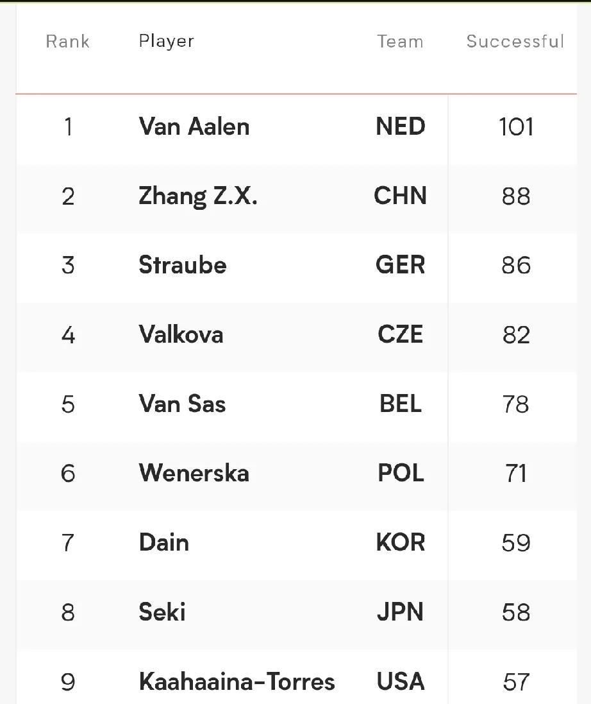Select the player Dain
This screenshot has height=704, width=591.
163,542
